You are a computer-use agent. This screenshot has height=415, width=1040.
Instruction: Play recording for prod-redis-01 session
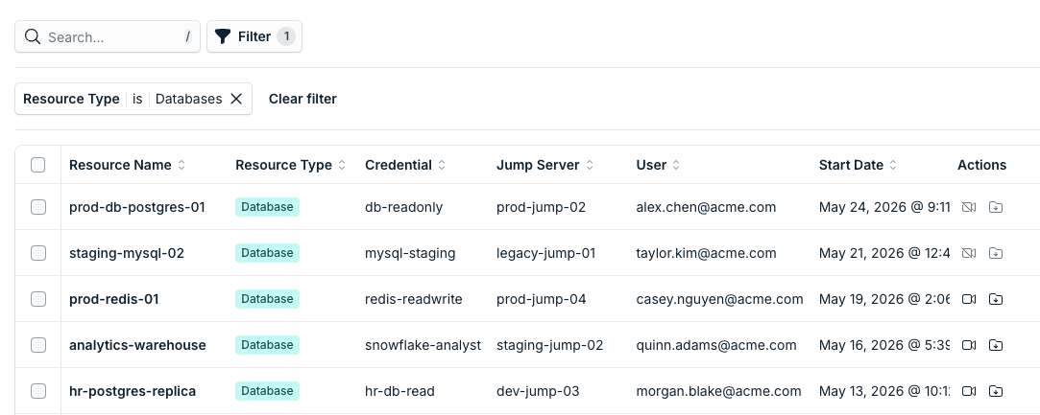point(968,299)
